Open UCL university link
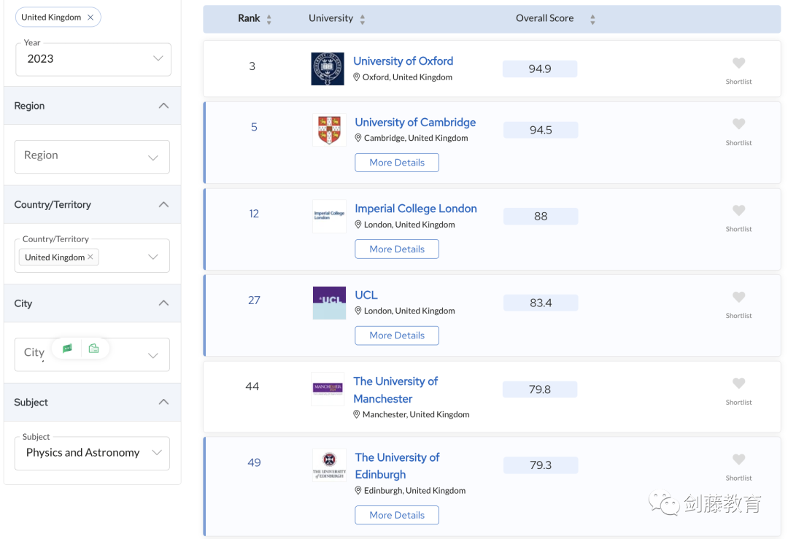Image resolution: width=788 pixels, height=539 pixels. point(366,295)
